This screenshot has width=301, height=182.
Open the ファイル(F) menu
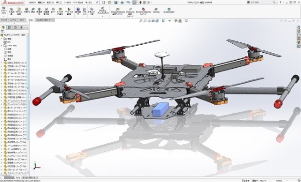click(32, 3)
